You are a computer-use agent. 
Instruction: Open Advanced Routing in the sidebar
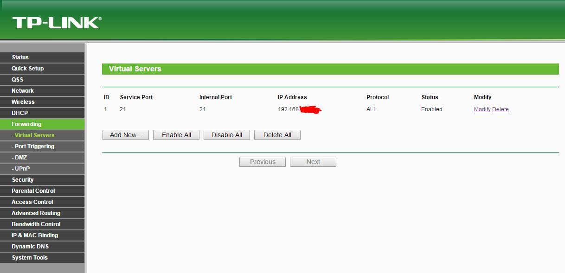point(42,213)
